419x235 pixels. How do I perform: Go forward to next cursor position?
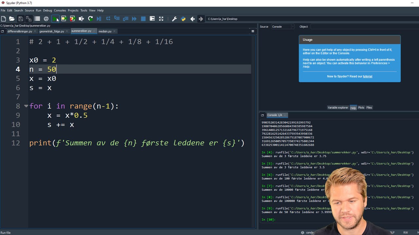pos(201,19)
